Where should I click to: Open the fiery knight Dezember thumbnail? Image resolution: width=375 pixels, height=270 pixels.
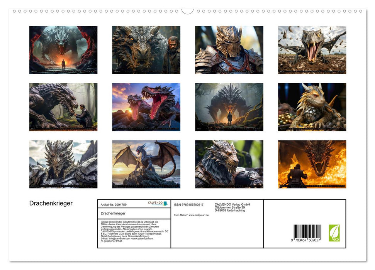[311, 164]
